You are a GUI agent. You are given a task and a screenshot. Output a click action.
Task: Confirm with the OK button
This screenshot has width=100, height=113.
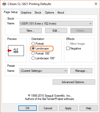(x=27, y=108)
